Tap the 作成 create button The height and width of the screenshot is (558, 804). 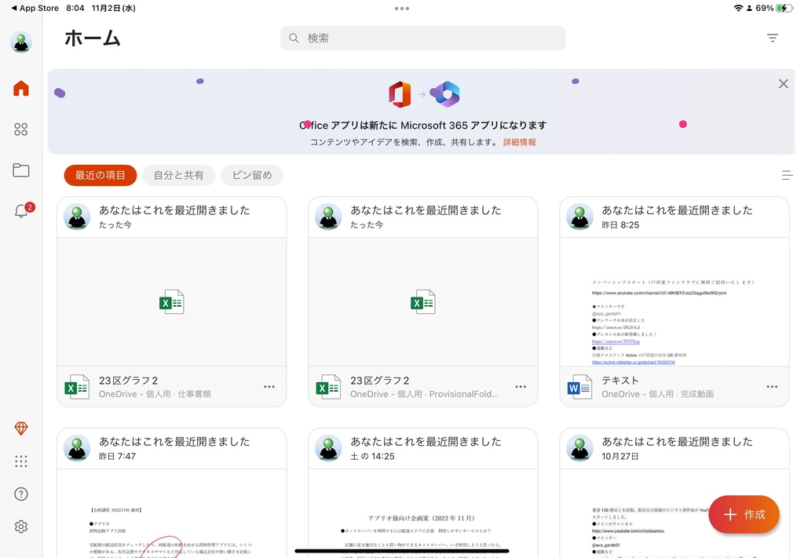point(744,515)
